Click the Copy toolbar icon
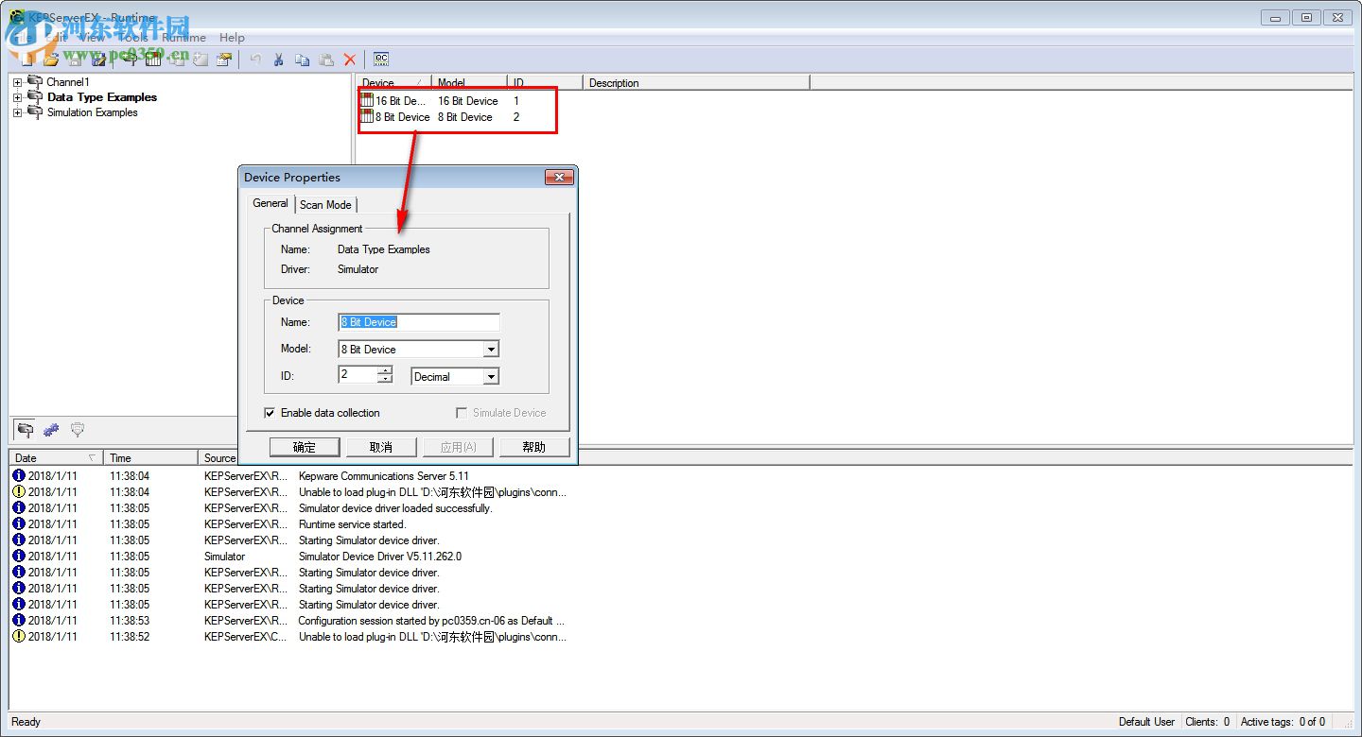Viewport: 1362px width, 737px height. 303,60
